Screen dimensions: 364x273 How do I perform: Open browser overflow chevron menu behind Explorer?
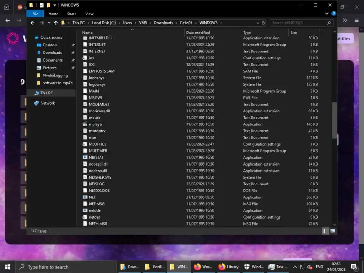(345, 21)
